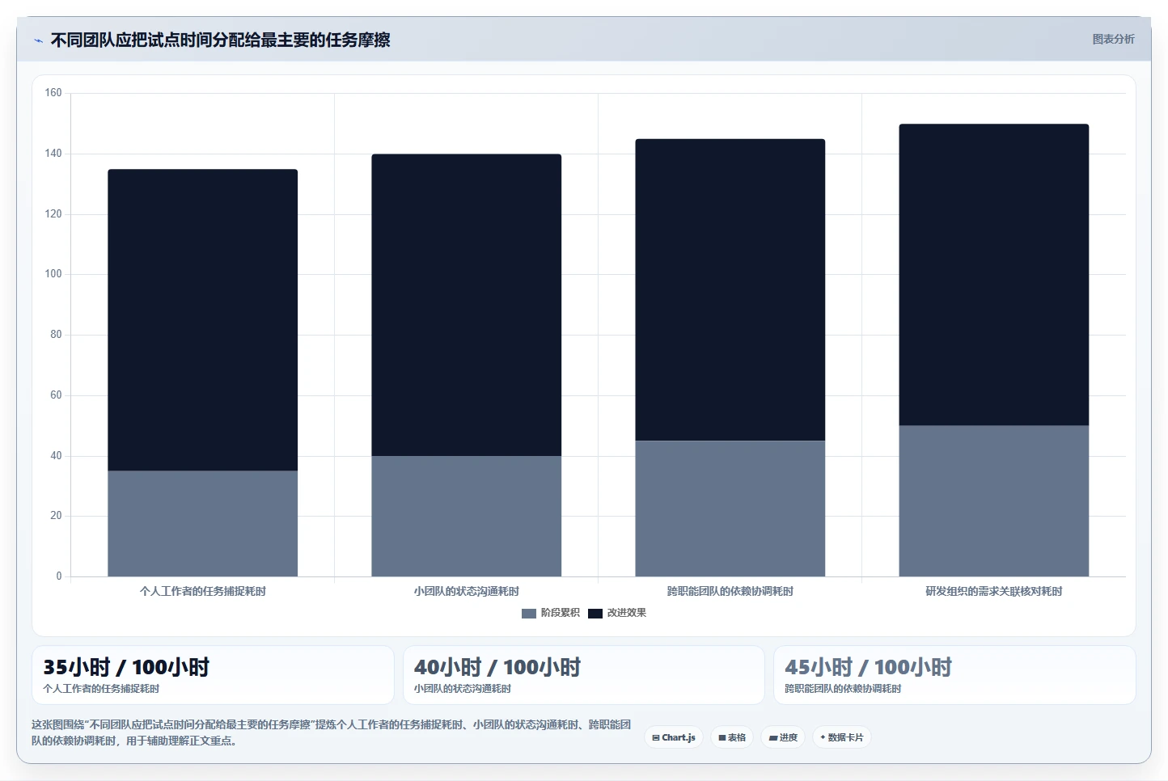The height and width of the screenshot is (781, 1168).
Task: Select the 数据卡片 tag chip
Action: 841,737
